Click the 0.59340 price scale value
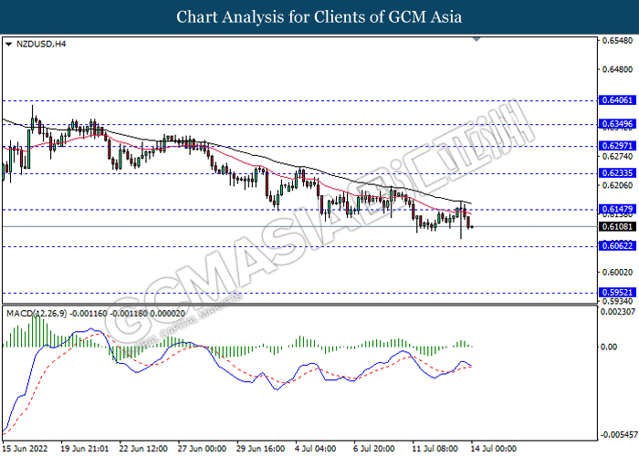This screenshot has width=639, height=456. 617,301
